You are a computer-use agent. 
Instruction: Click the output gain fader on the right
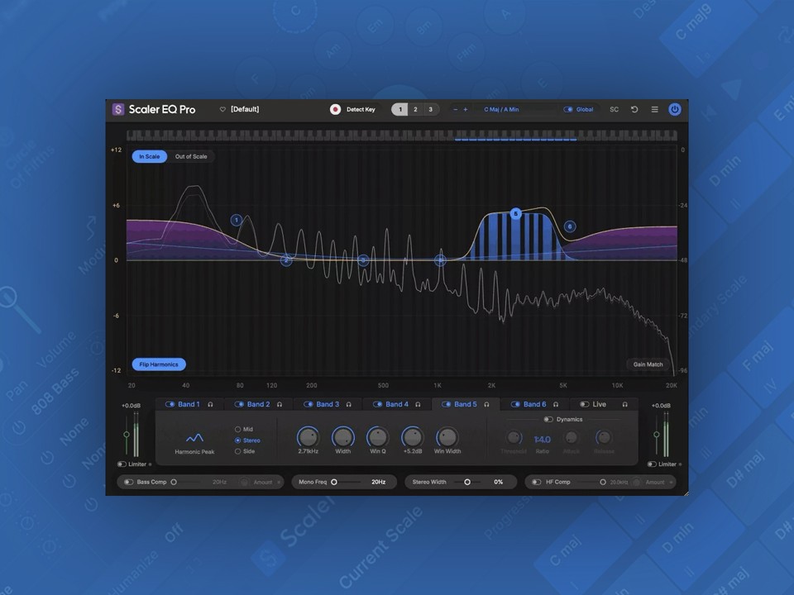tap(657, 435)
